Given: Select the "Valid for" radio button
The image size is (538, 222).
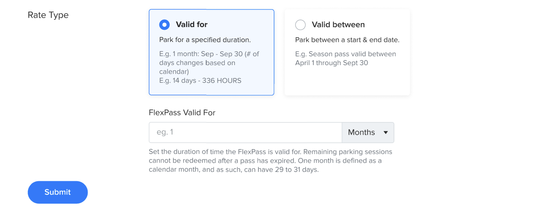Looking at the screenshot, I should [164, 25].
